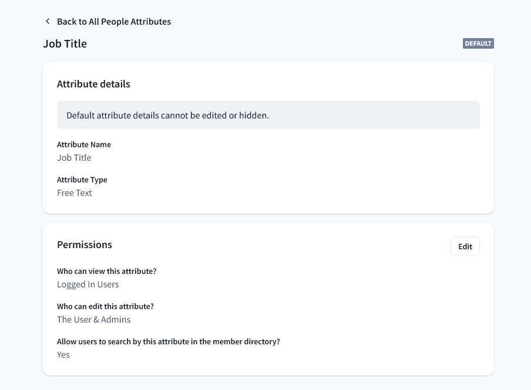The width and height of the screenshot is (531, 390).
Task: Click the 'Who can view this attribute?' label
Action: point(107,272)
